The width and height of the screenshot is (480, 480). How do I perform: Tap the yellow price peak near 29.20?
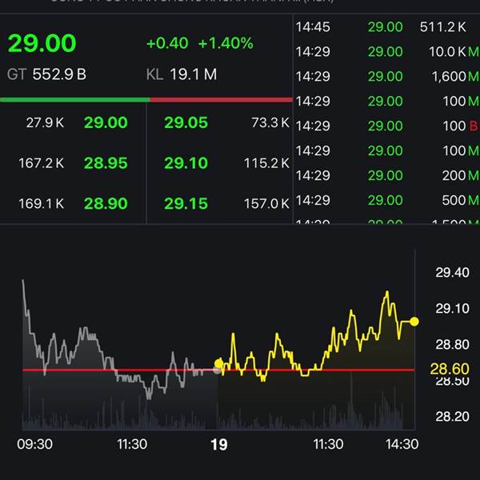[x=387, y=293]
